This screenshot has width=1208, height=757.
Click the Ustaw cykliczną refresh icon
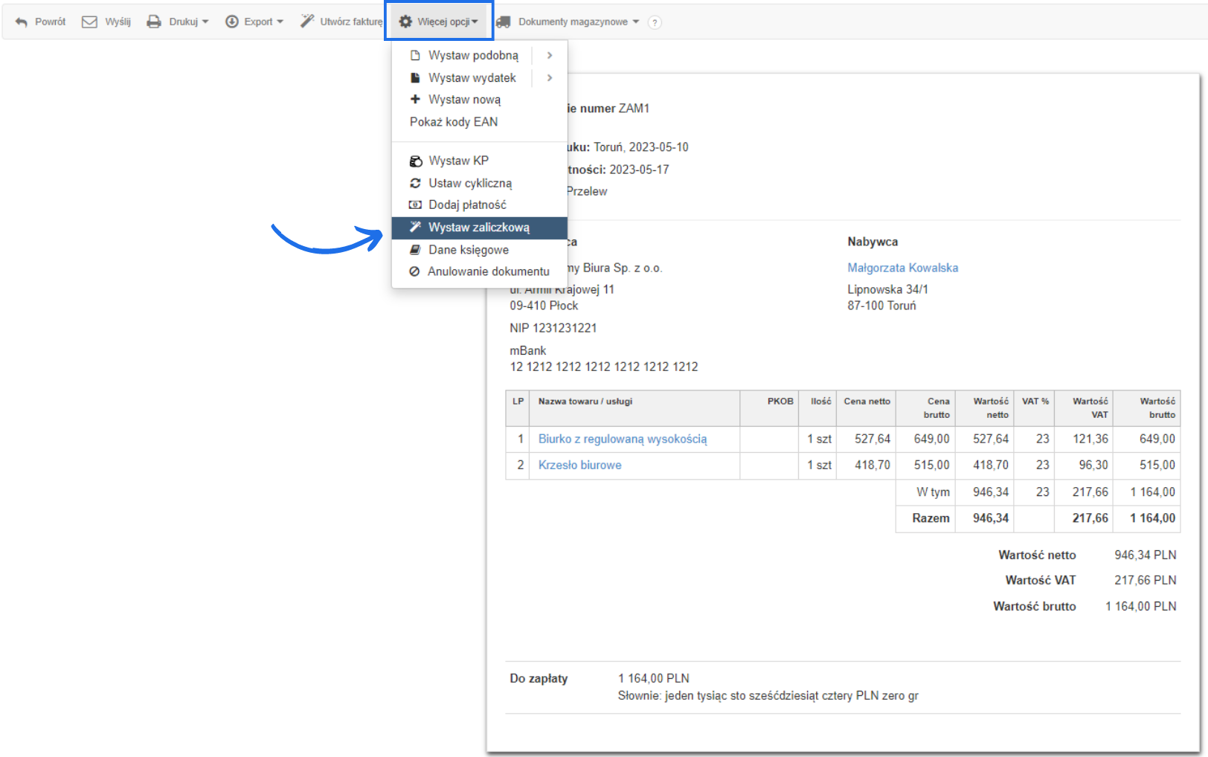pyautogui.click(x=416, y=183)
